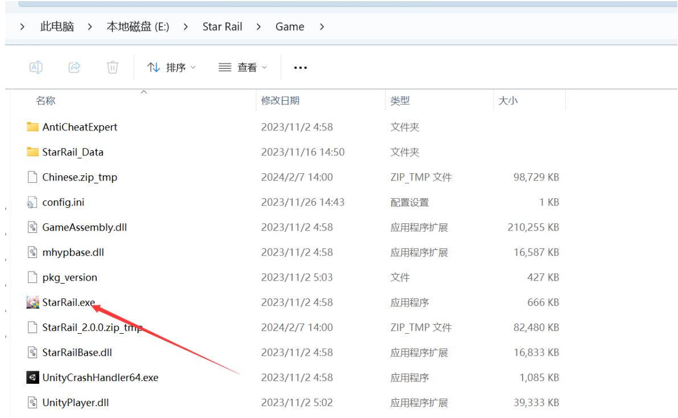Expand chevron after 此电脑 breadcrumb
Image resolution: width=678 pixels, height=418 pixels.
pos(90,27)
